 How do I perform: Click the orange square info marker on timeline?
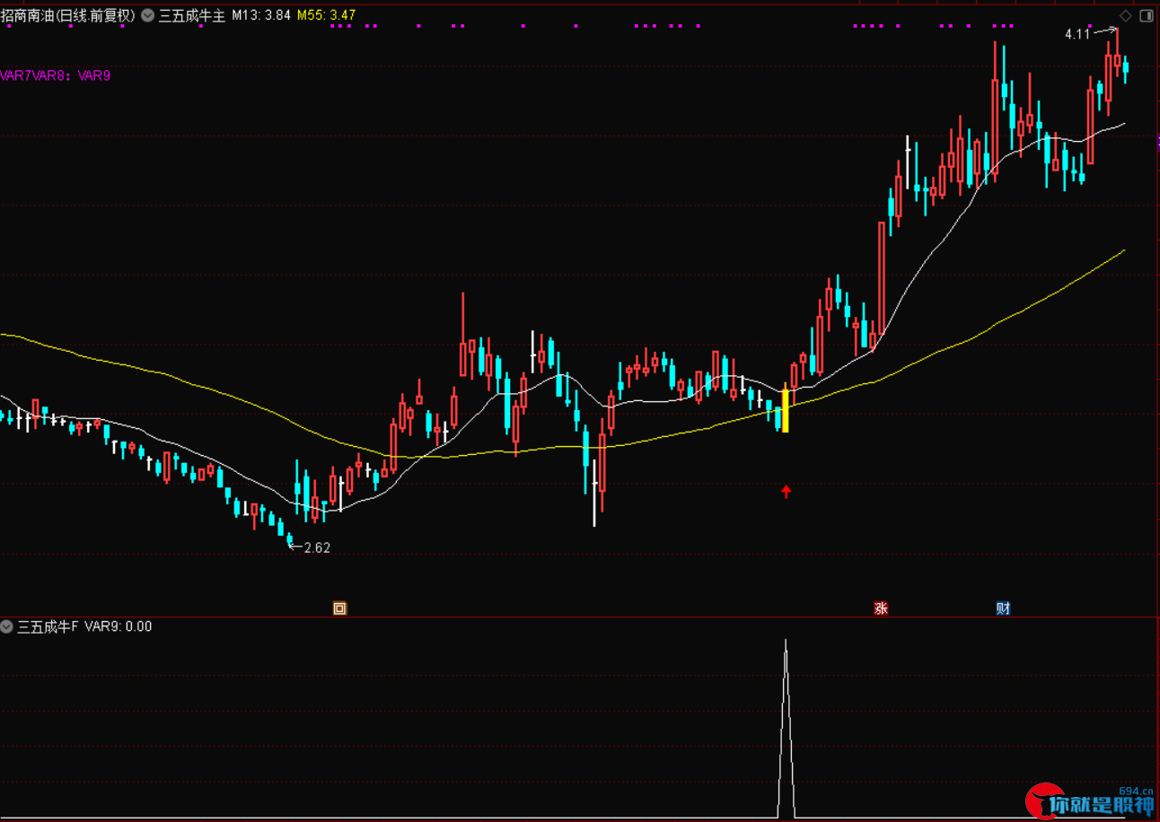(339, 608)
